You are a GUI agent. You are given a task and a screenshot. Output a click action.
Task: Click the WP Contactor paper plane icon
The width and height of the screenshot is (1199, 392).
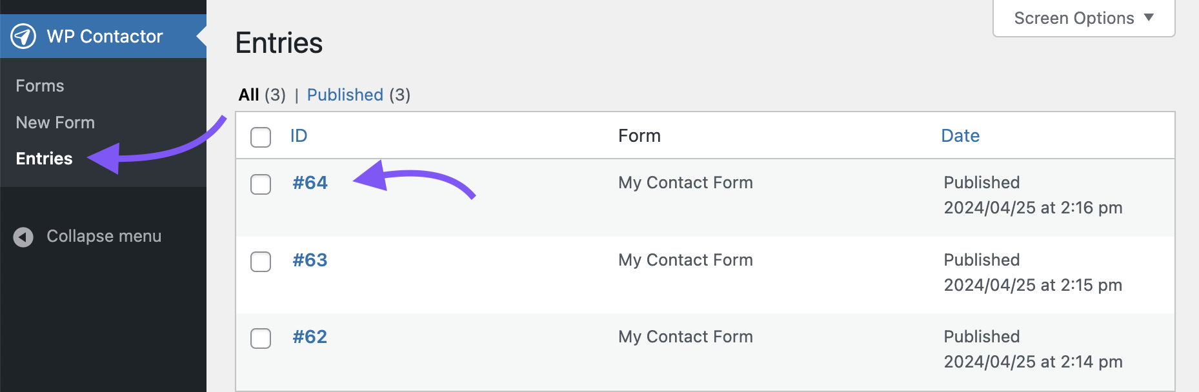pos(23,36)
